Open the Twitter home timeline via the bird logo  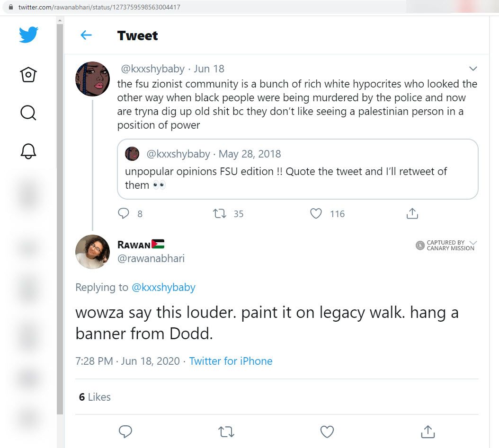[x=27, y=35]
